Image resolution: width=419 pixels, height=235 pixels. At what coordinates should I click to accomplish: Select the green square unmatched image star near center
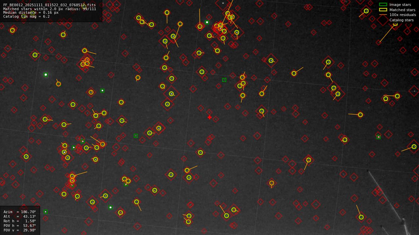tap(224, 79)
